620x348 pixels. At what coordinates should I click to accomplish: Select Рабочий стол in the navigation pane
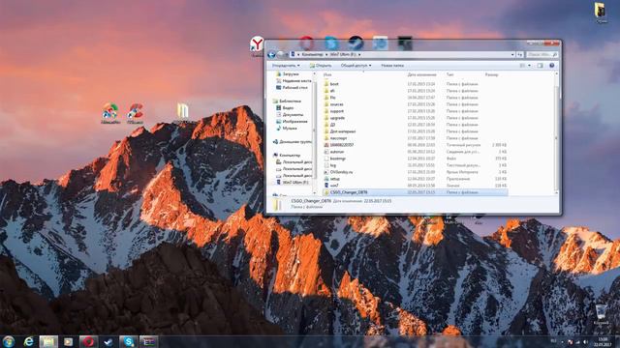(x=292, y=88)
